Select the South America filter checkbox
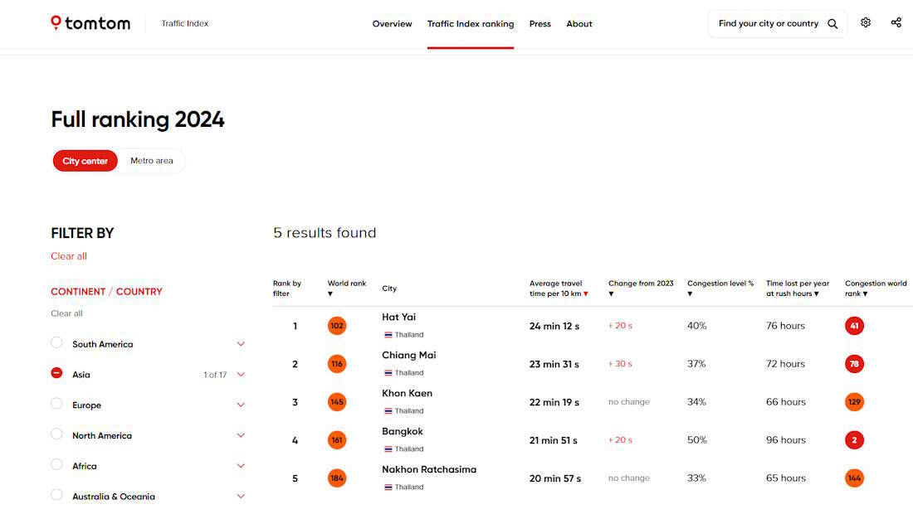913x519 pixels. click(56, 343)
